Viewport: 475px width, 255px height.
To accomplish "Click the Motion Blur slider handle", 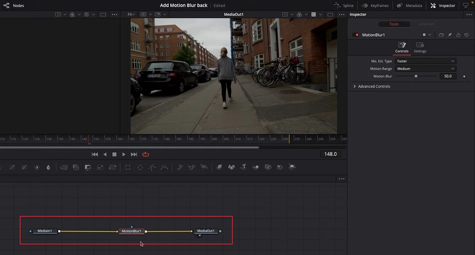I will [x=416, y=76].
